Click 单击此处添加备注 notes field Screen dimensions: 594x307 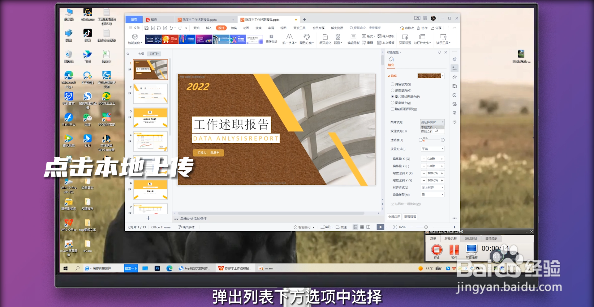[193, 219]
